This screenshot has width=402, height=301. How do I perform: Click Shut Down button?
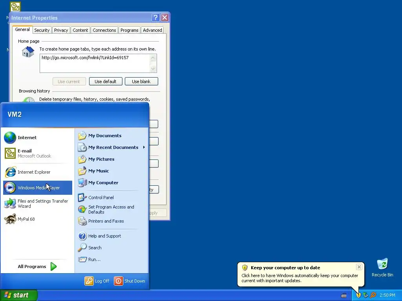(x=130, y=281)
